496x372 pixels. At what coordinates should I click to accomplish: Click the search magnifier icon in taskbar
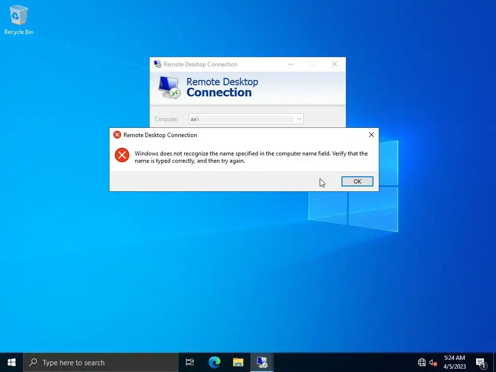click(x=33, y=362)
